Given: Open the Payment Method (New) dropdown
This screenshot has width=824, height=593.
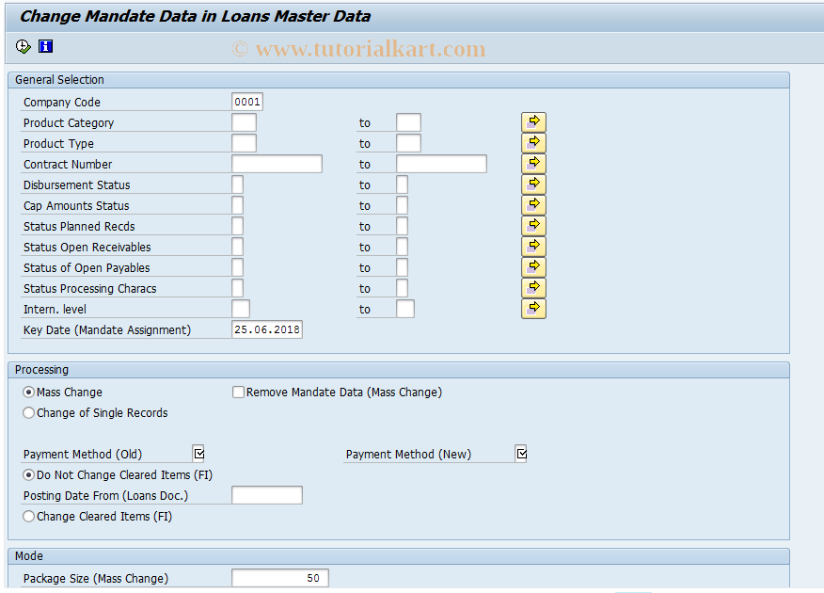Looking at the screenshot, I should pyautogui.click(x=521, y=453).
